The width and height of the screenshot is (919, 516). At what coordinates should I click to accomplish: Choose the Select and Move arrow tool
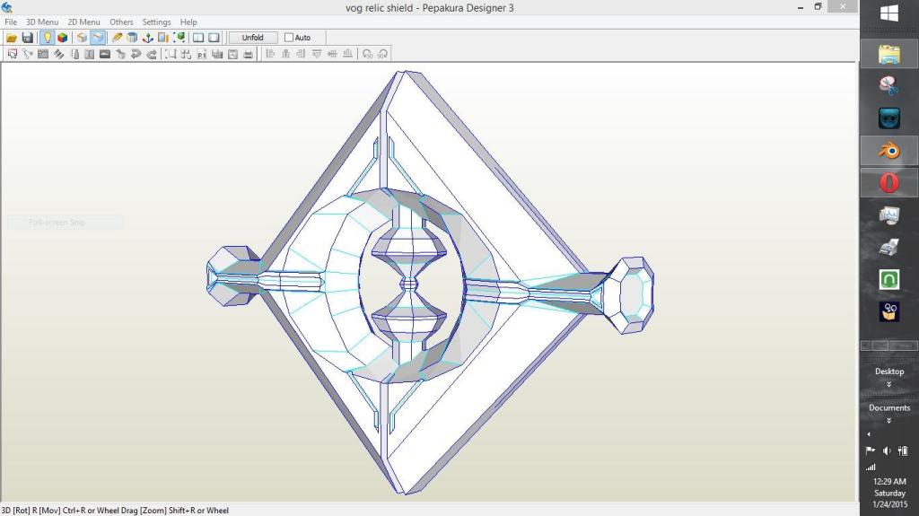[x=13, y=54]
